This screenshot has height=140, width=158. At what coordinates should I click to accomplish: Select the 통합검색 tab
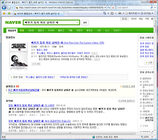point(12,30)
